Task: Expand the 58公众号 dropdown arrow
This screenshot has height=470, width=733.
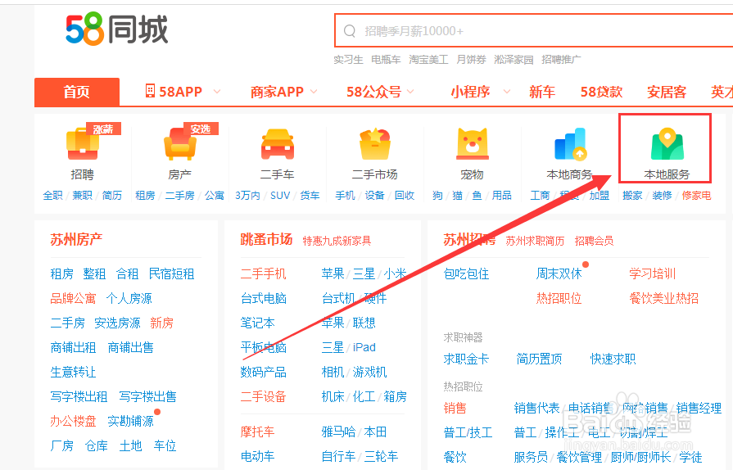Action: click(410, 92)
